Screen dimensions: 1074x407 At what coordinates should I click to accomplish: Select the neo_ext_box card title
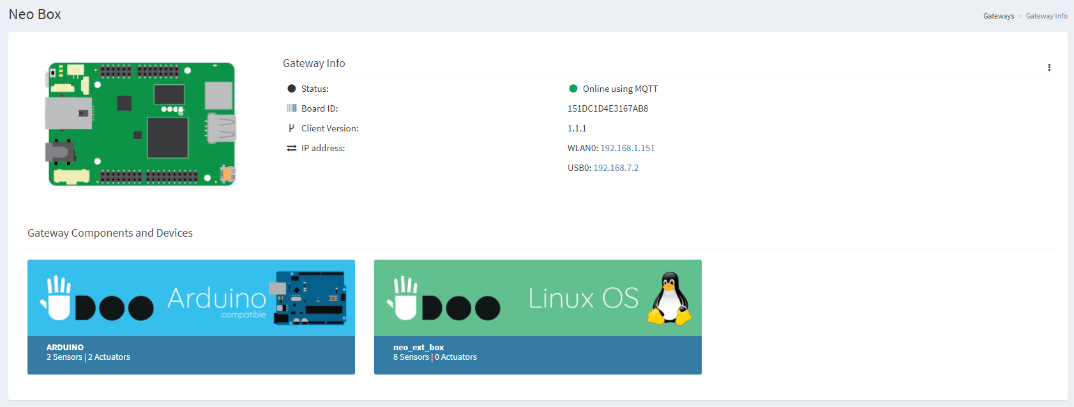(x=419, y=348)
